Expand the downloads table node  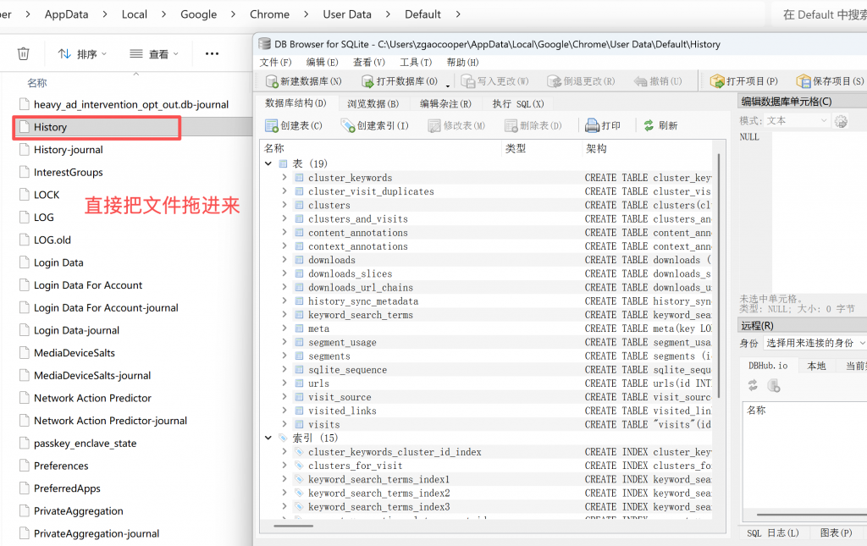pos(284,260)
